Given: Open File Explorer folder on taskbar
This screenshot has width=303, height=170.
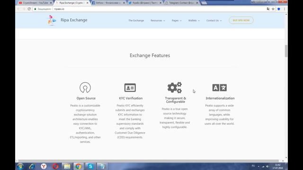Looking at the screenshot, I should (67, 166).
